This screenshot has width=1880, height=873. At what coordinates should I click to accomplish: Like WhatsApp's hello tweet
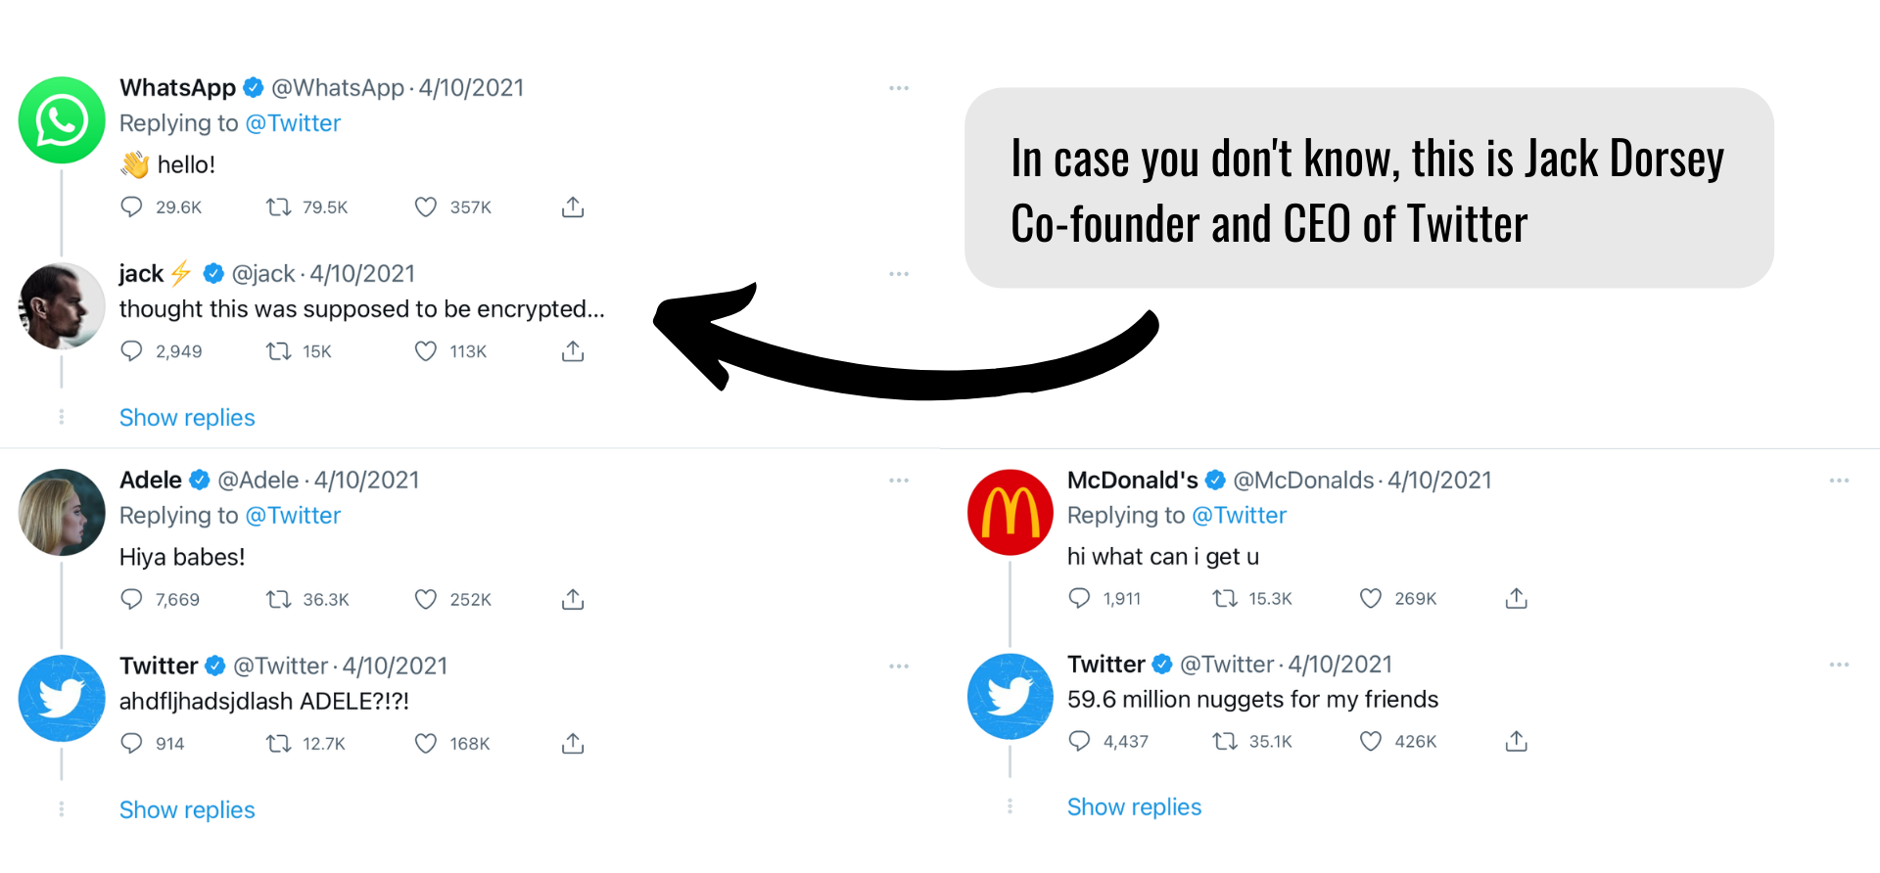(x=425, y=207)
